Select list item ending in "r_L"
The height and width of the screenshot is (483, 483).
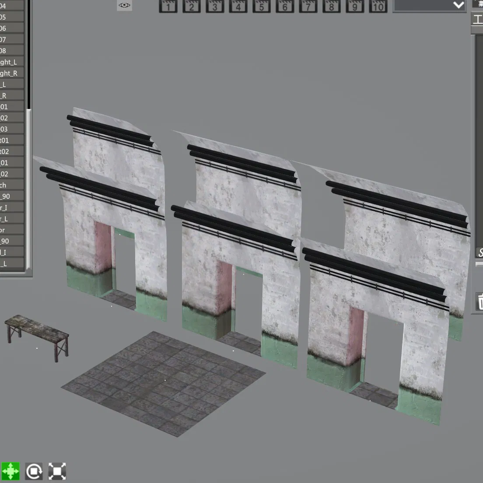[12, 219]
